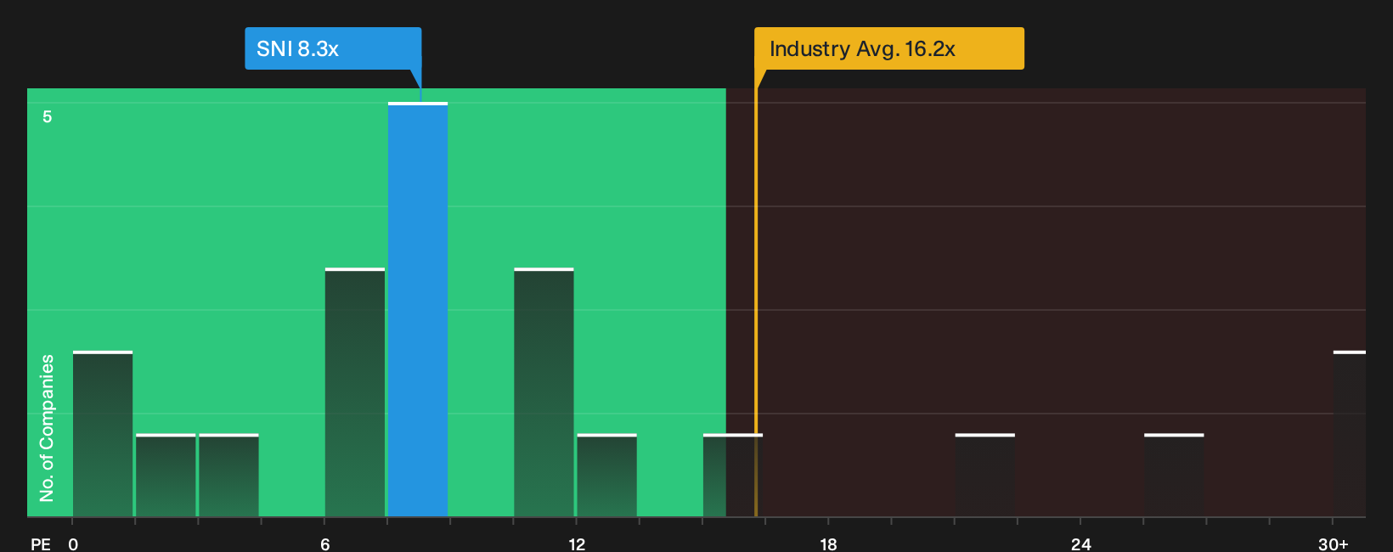Select the tall bar right of the blue bar
Viewport: 1393px width, 552px height.
tap(544, 392)
